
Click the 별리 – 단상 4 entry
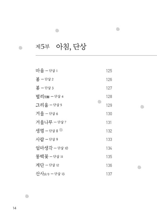(50, 96)
